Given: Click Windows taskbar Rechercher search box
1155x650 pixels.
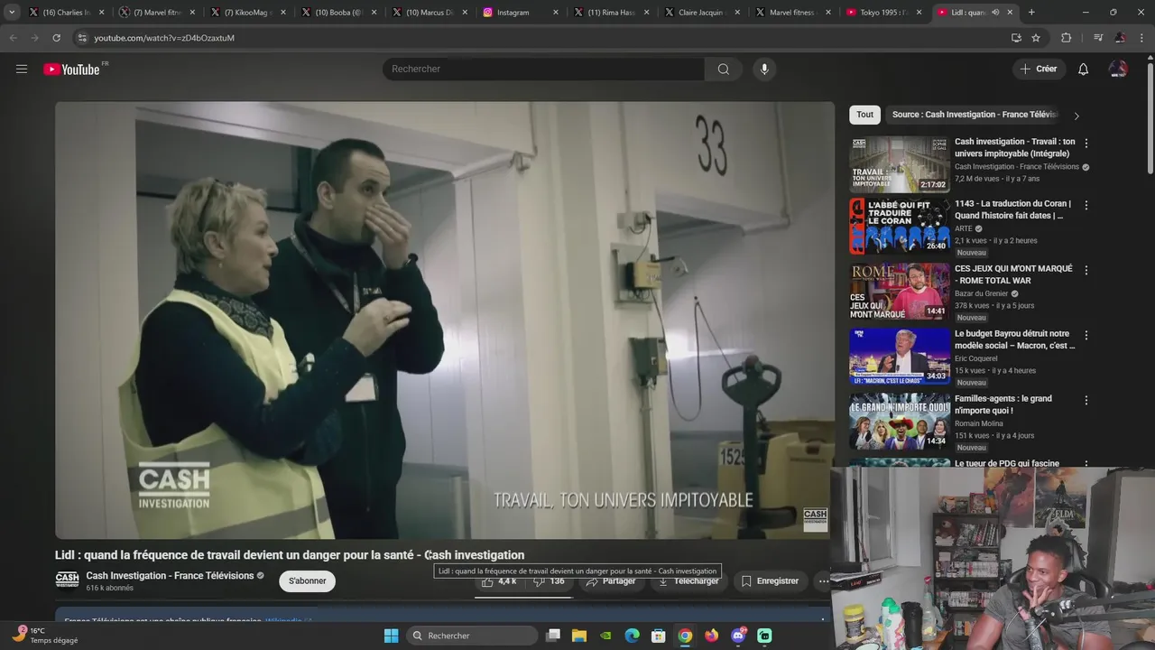Looking at the screenshot, I should point(472,636).
